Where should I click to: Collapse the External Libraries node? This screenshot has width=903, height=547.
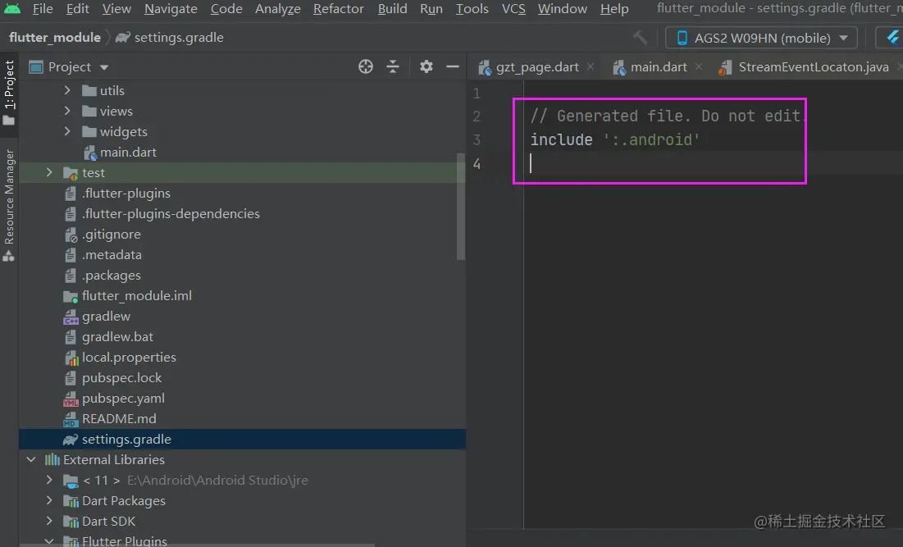point(31,459)
